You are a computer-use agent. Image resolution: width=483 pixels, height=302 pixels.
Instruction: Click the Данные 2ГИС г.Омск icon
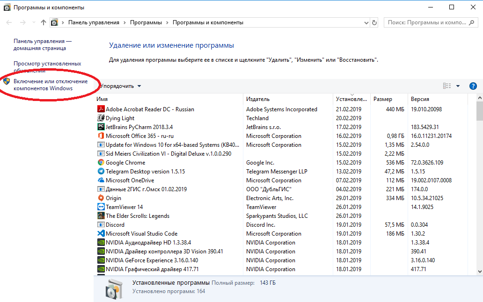click(x=101, y=189)
